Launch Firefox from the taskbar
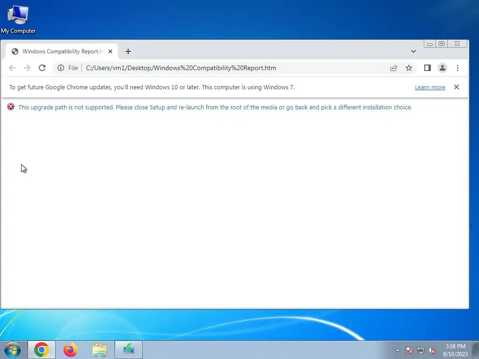This screenshot has width=479, height=359. click(x=70, y=350)
